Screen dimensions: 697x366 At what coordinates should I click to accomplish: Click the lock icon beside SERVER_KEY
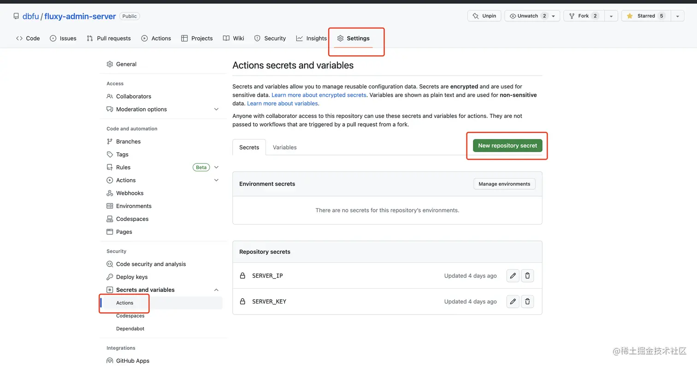point(242,302)
